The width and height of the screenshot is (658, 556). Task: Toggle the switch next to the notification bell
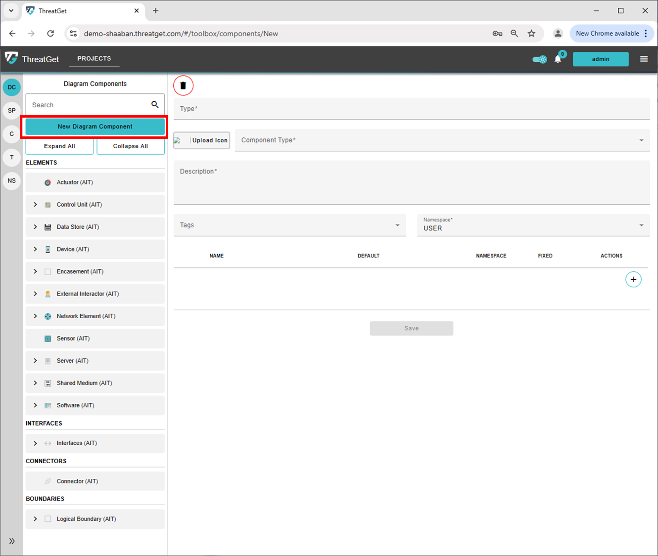[x=539, y=59]
